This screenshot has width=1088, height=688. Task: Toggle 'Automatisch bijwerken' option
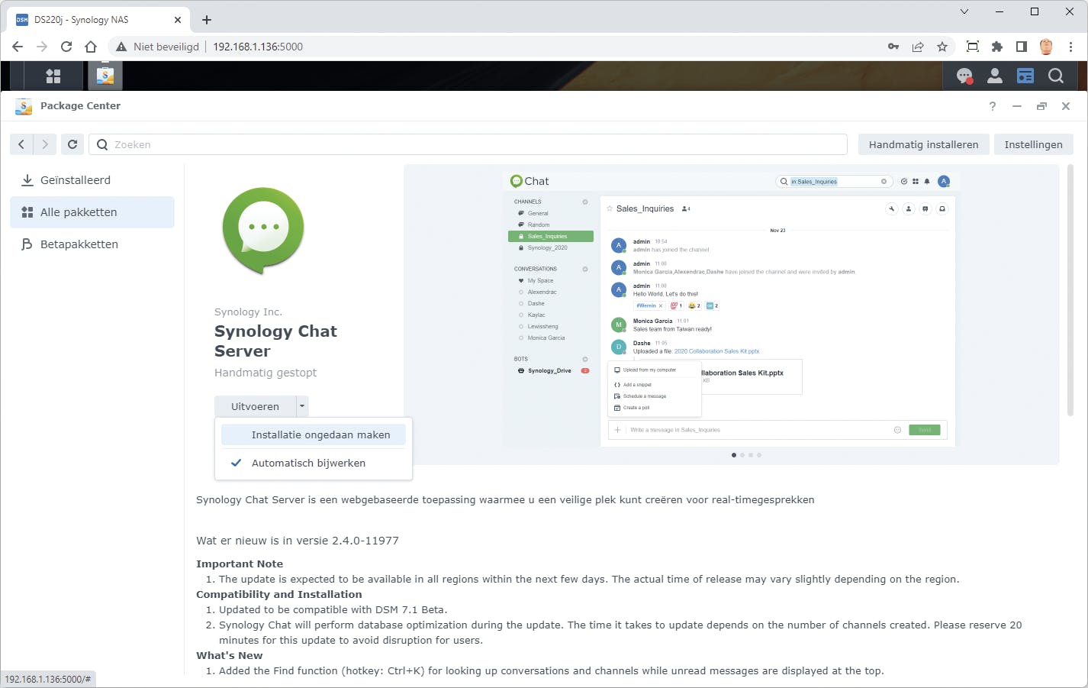(x=314, y=463)
